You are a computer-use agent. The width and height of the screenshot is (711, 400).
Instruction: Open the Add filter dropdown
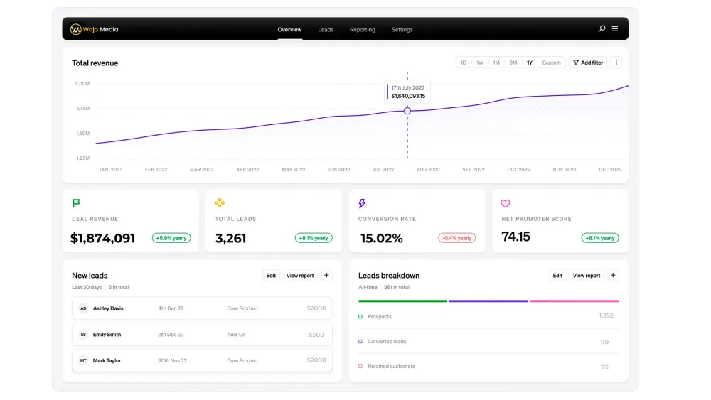[588, 63]
